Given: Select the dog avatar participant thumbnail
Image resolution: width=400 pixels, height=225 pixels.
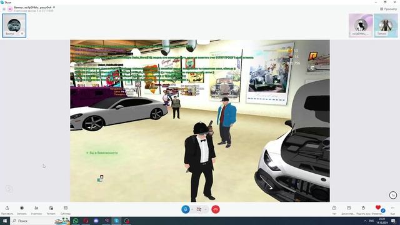Looking at the screenshot, I should coord(361,26).
